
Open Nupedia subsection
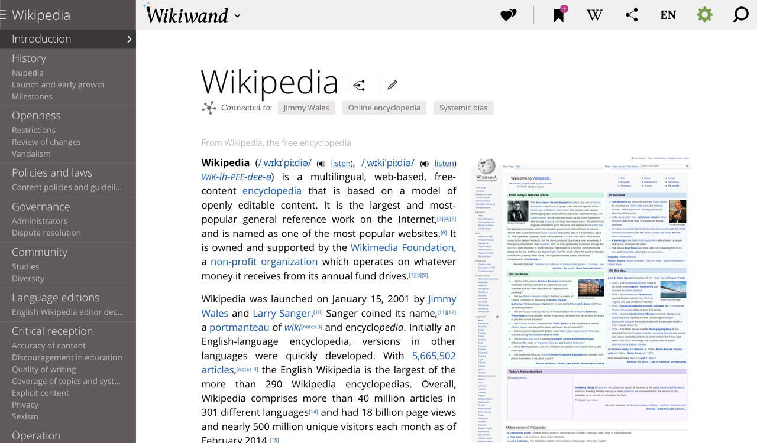coord(28,73)
